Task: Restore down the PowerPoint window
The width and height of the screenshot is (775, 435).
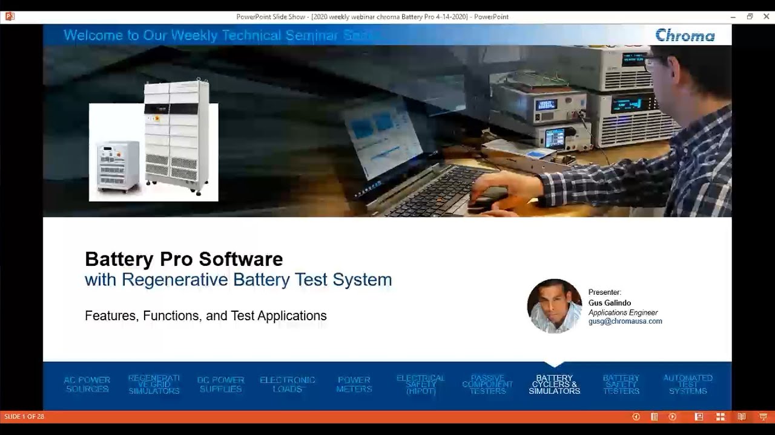Action: (750, 16)
